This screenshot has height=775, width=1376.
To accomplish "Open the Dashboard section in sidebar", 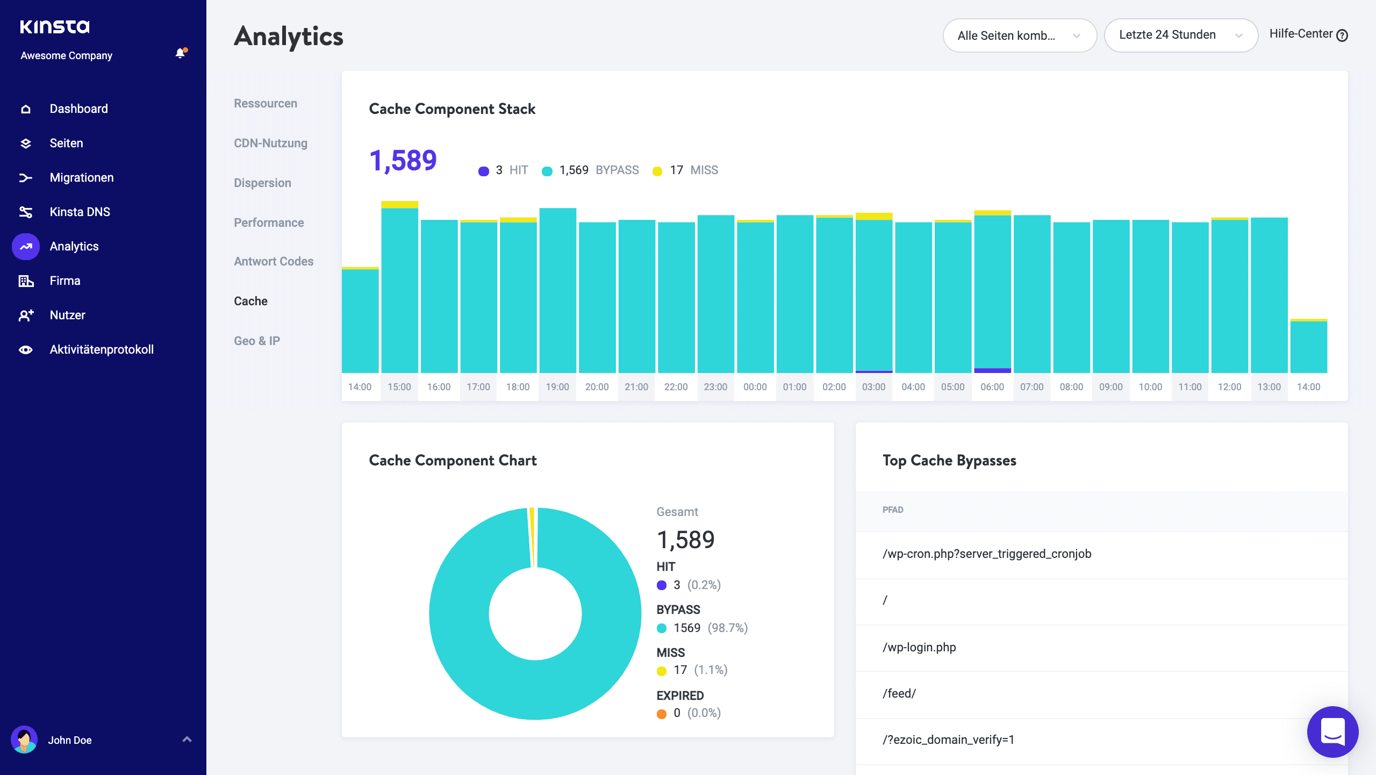I will pos(78,108).
